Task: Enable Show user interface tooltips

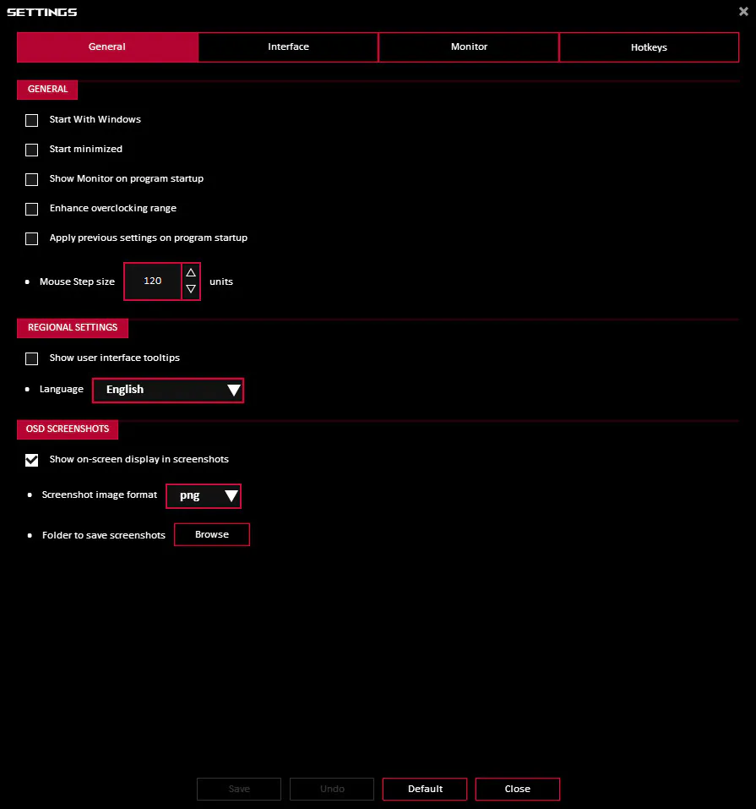Action: (32, 358)
